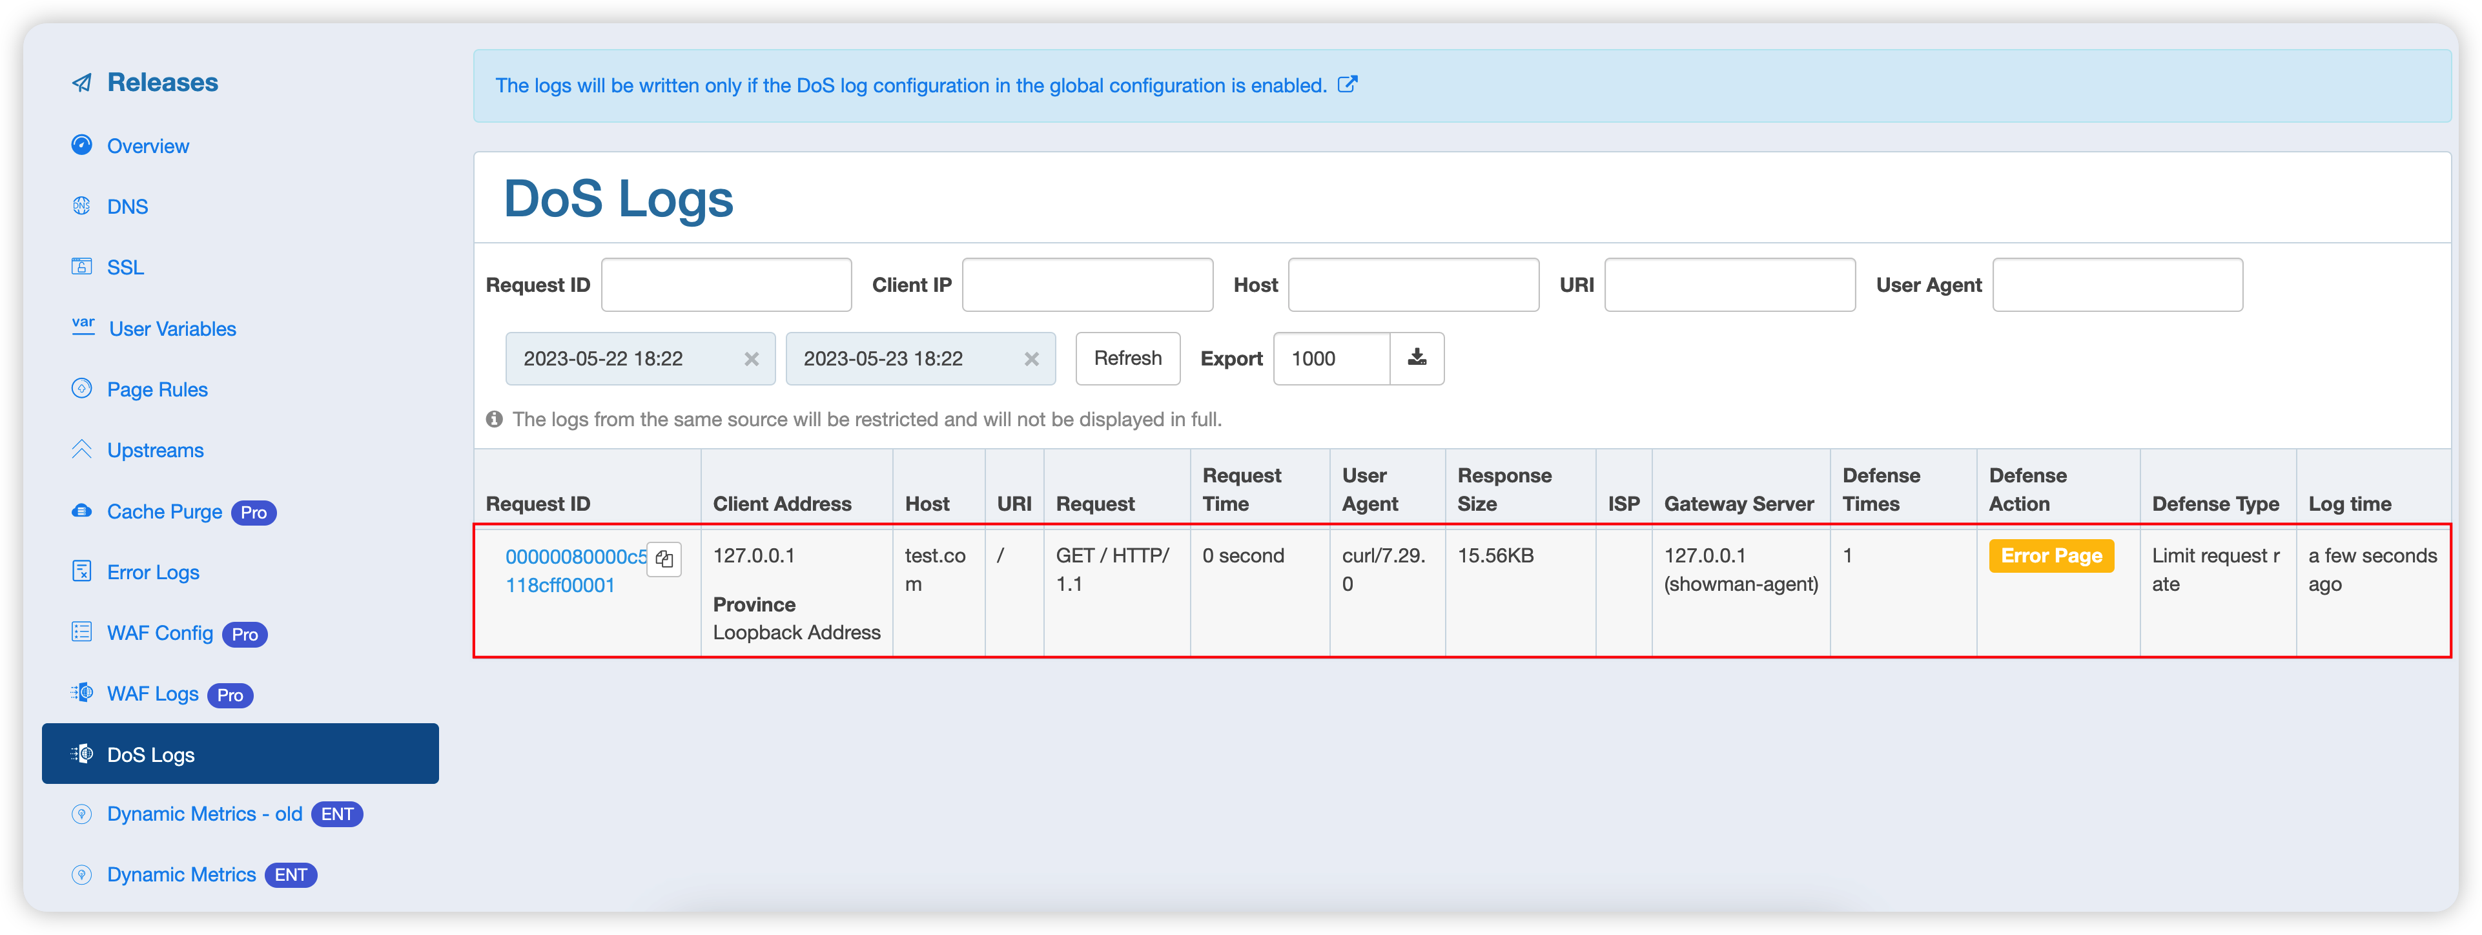The height and width of the screenshot is (935, 2482).
Task: Open request ID 00000080000c5118cff00001 link
Action: click(x=576, y=571)
